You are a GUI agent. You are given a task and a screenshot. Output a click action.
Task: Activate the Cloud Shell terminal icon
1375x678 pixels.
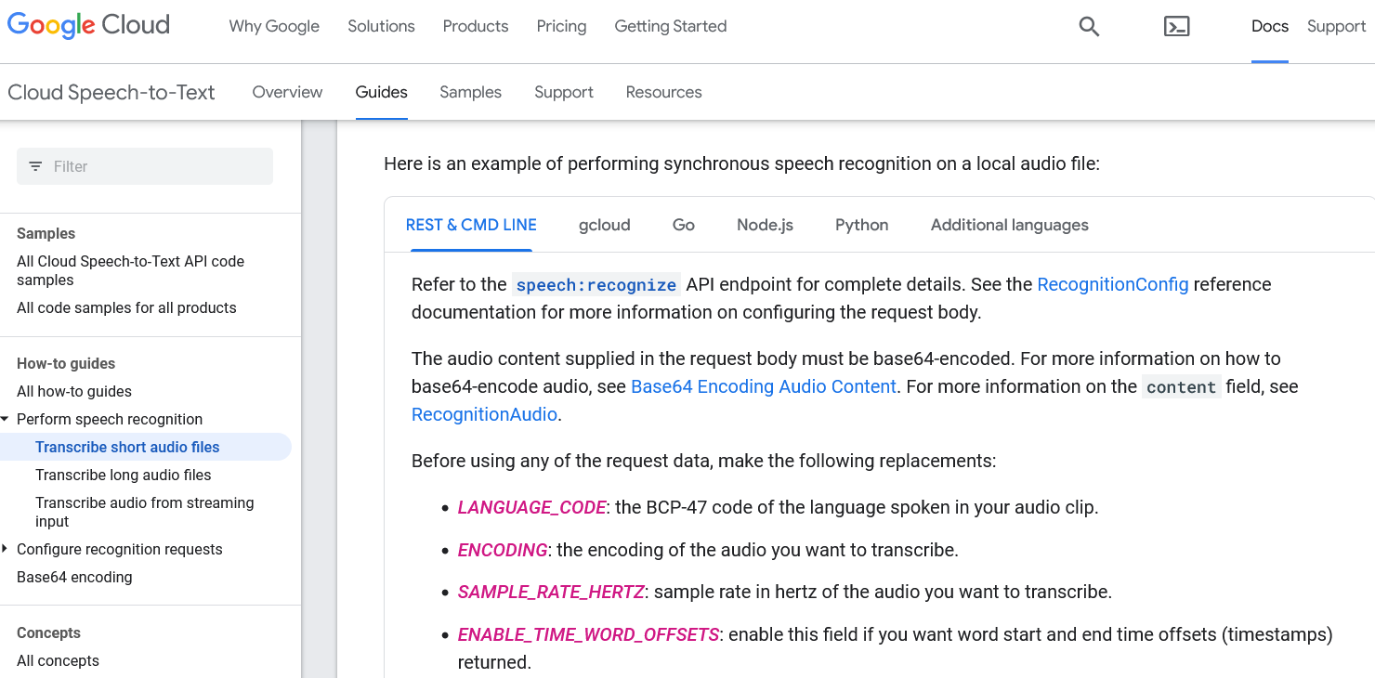coord(1176,27)
